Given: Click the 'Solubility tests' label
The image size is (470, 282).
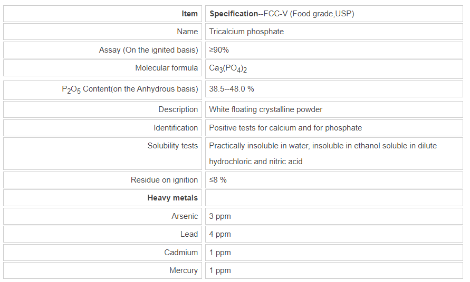Looking at the screenshot, I should pos(172,146).
